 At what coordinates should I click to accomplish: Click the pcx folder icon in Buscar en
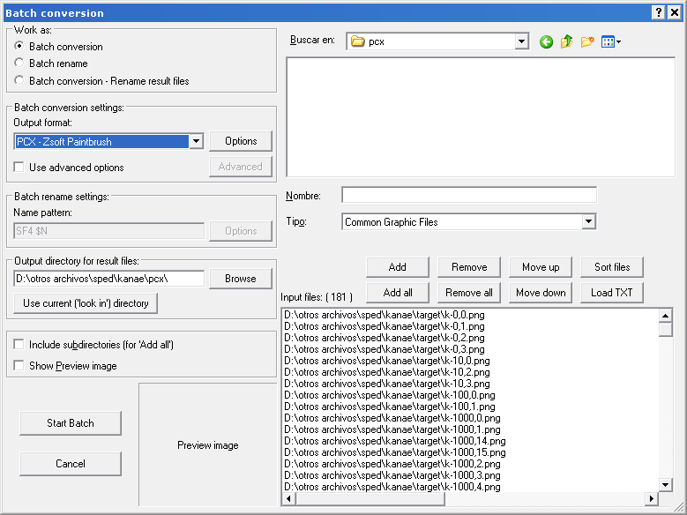[357, 41]
